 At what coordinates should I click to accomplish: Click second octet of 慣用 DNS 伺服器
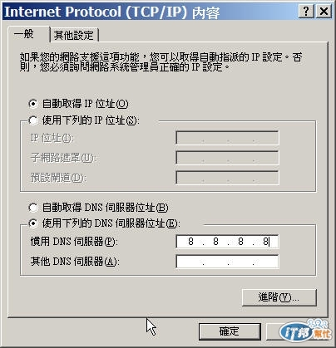click(x=215, y=242)
